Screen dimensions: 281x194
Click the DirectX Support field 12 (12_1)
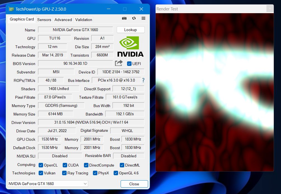click(x=128, y=89)
